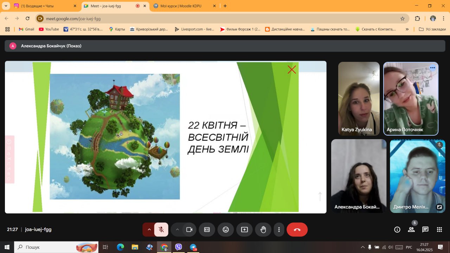
Task: Turn on captions in the call
Action: (x=207, y=229)
